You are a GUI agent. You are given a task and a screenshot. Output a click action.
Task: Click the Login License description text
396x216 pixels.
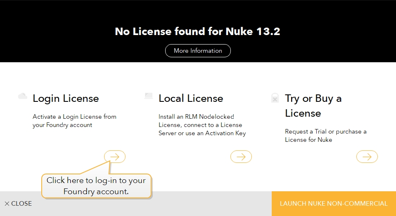74,121
